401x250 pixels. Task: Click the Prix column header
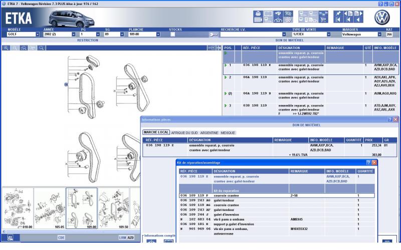click(373, 140)
